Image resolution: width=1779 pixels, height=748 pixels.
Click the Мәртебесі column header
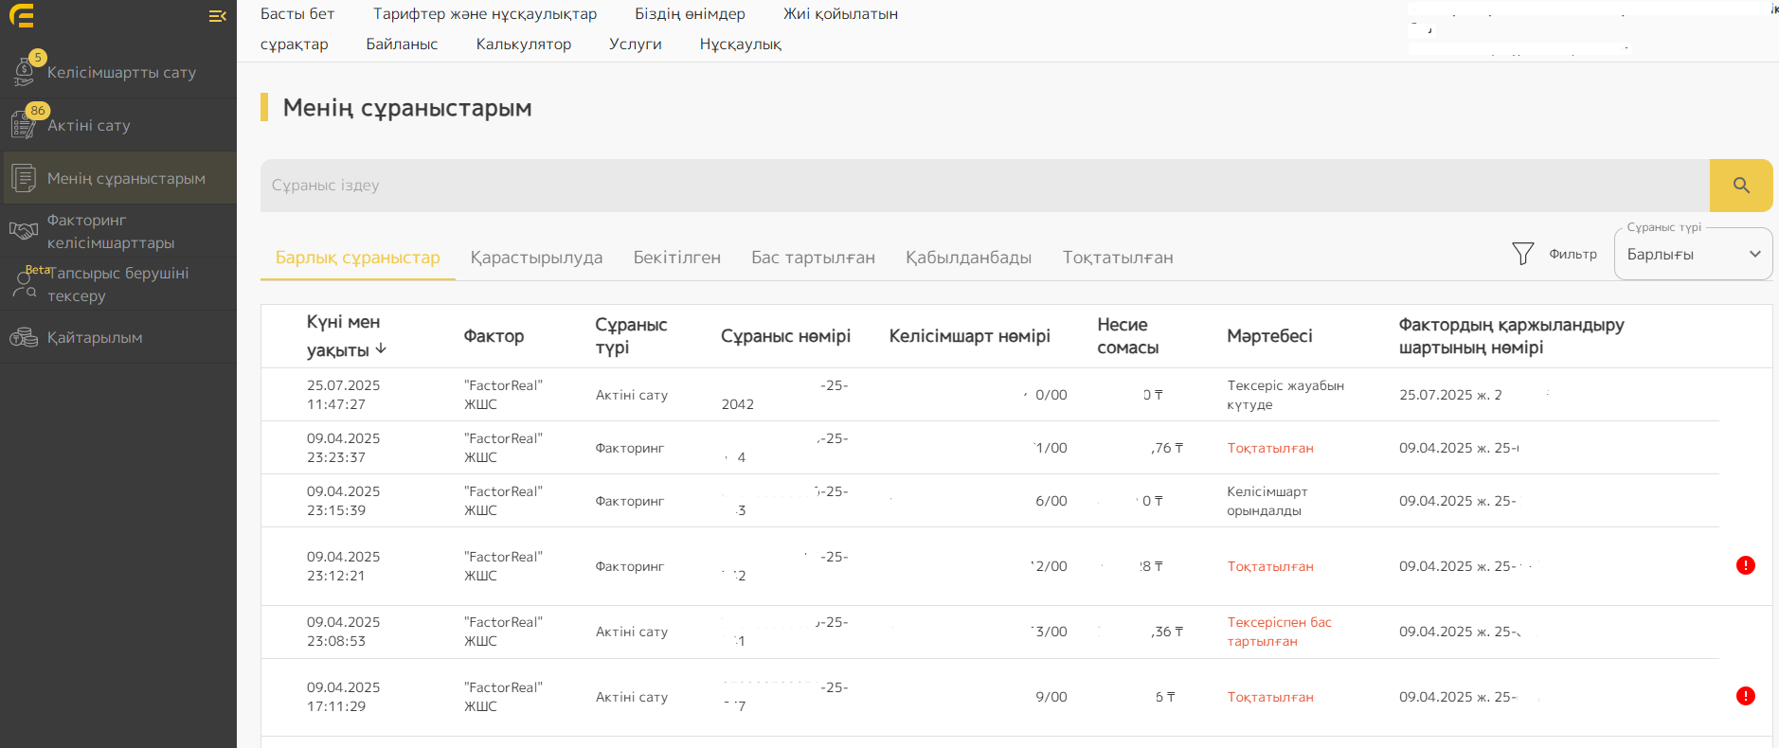coord(1269,336)
